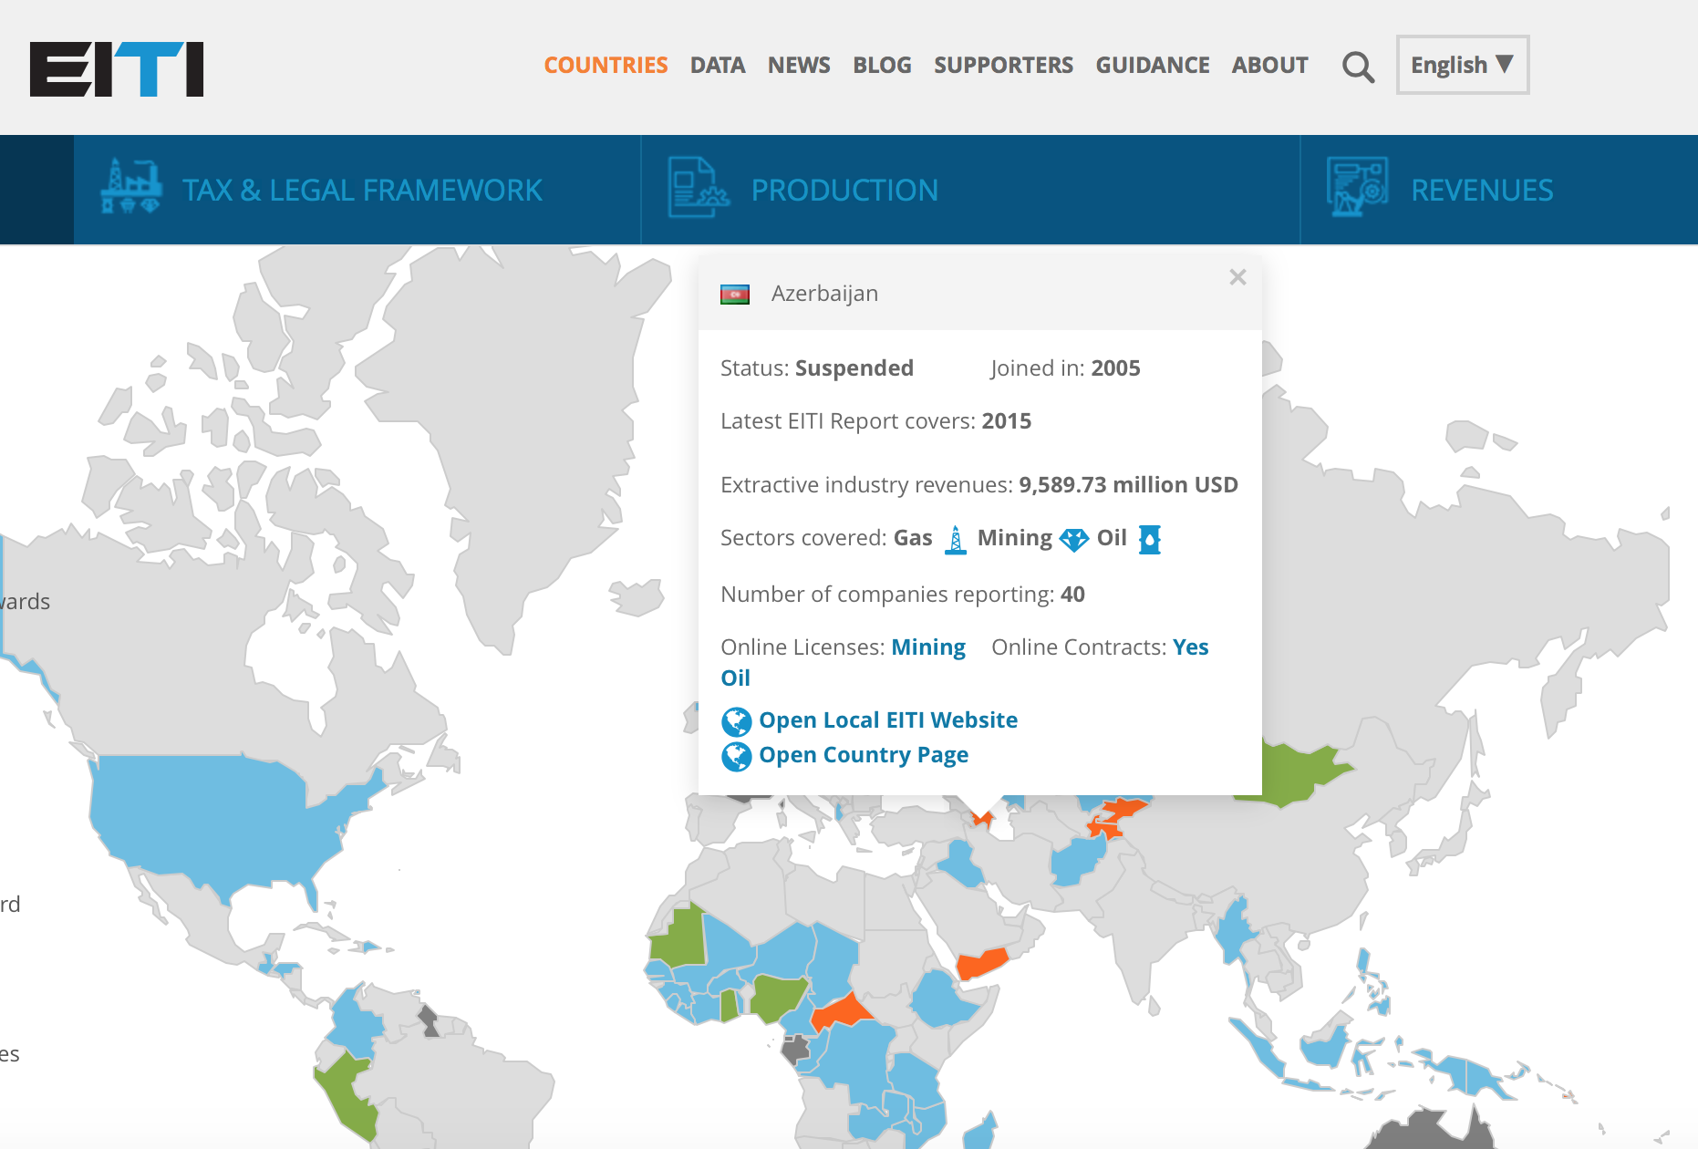1698x1149 pixels.
Task: Select blue Afghanistan on the map
Action: coord(1076,862)
